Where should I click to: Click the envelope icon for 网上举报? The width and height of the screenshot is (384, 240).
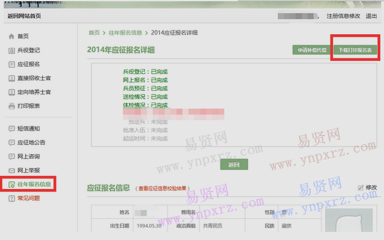click(12, 170)
